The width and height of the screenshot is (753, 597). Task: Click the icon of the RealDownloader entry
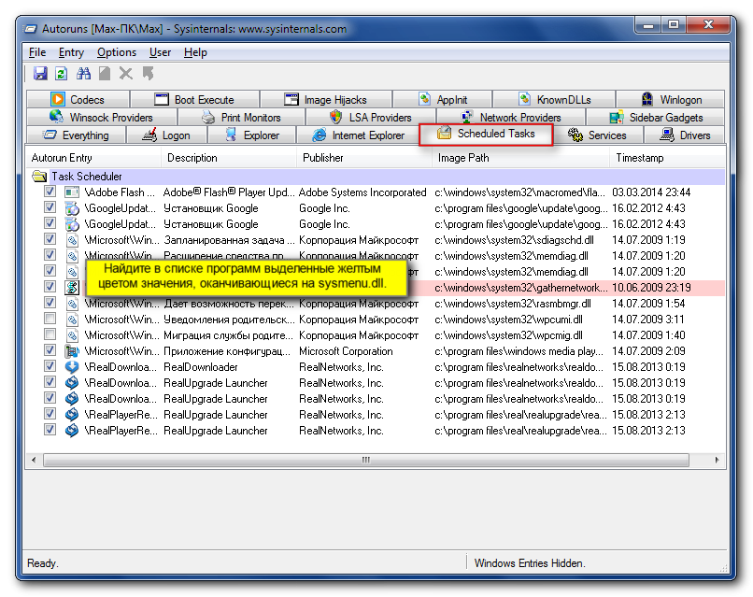coord(72,367)
